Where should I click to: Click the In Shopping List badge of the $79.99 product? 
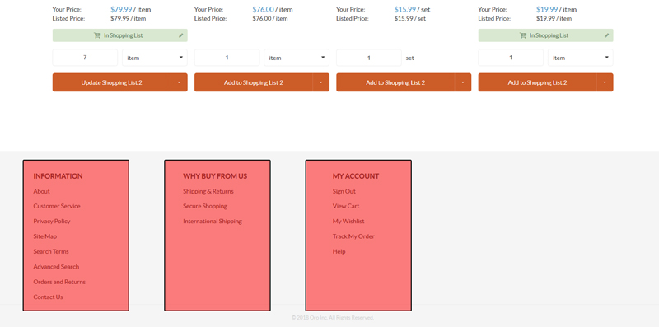tap(119, 35)
